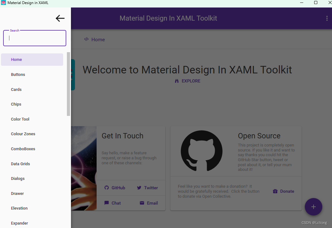Click the Twitter bird icon

click(139, 188)
